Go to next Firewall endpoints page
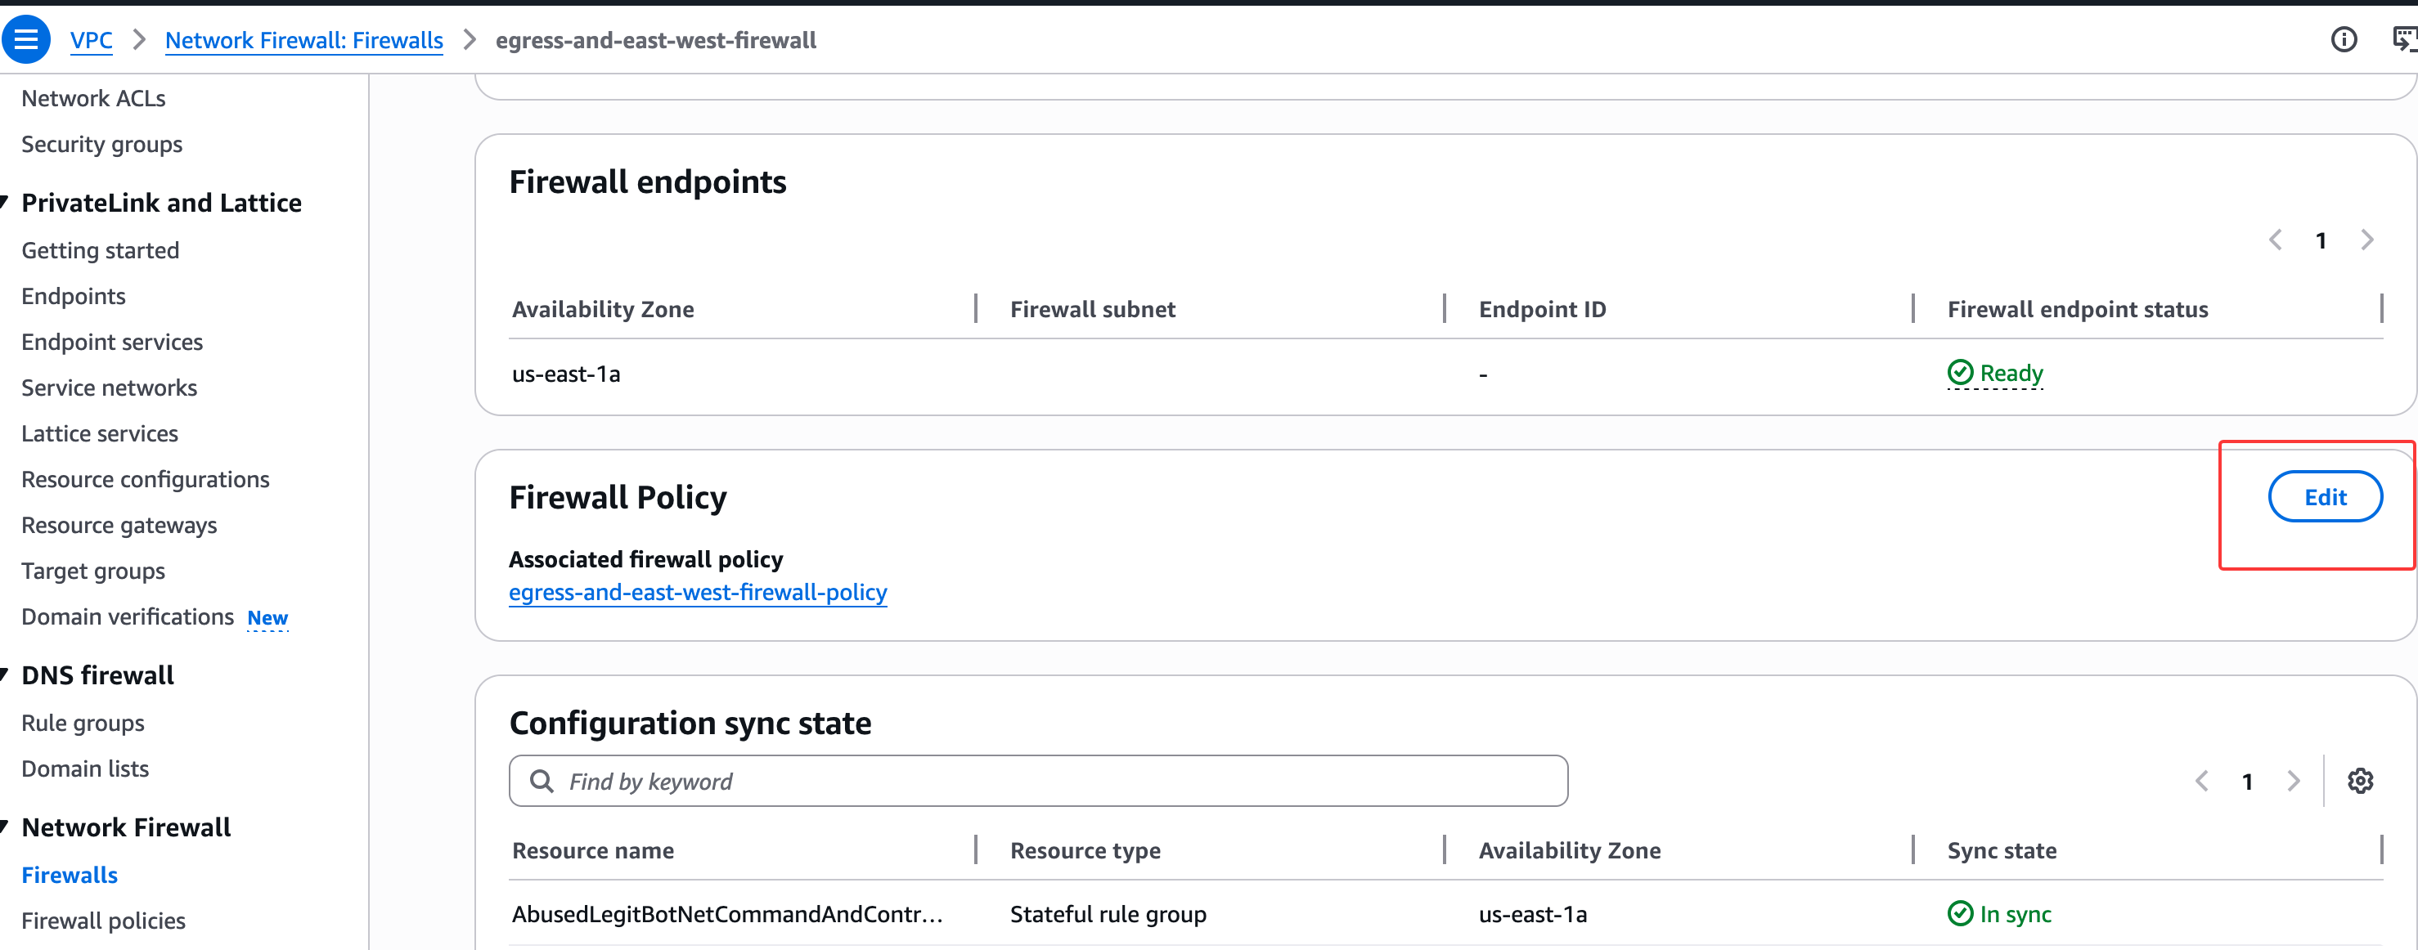 click(2367, 240)
